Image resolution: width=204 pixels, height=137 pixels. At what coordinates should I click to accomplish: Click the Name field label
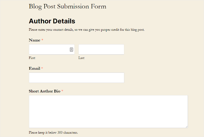pos(34,40)
